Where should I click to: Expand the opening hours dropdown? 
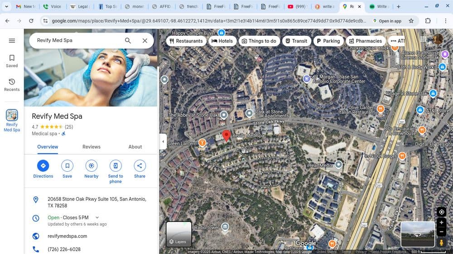coord(97,217)
